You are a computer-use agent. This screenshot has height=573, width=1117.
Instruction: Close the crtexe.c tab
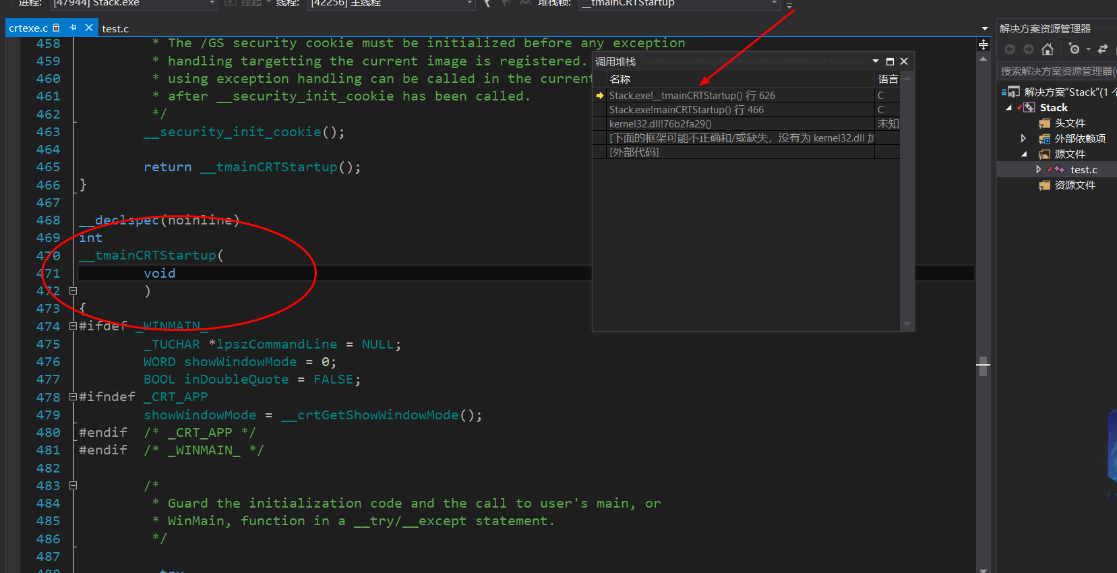[x=88, y=28]
